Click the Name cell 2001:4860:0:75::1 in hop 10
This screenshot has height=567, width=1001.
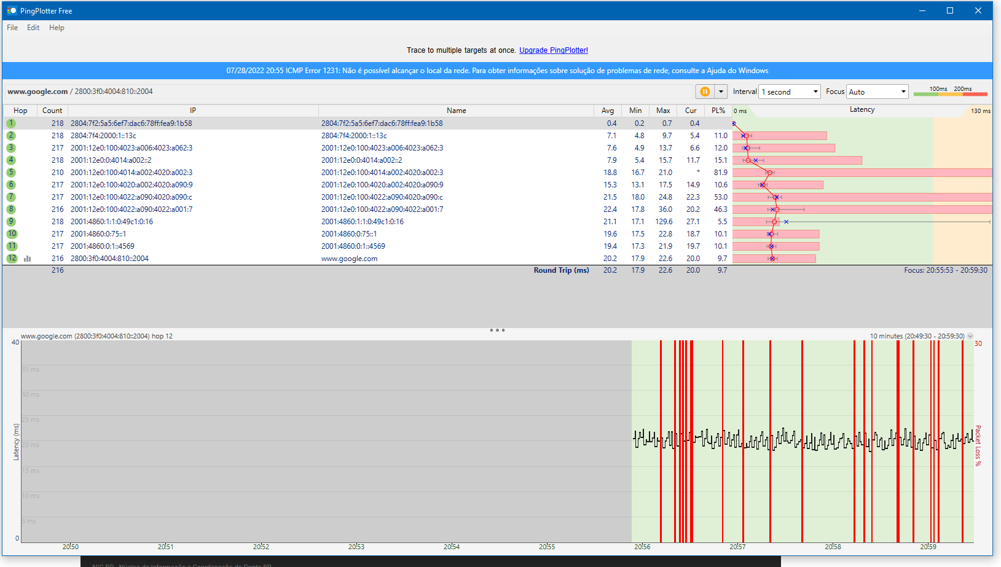point(349,234)
